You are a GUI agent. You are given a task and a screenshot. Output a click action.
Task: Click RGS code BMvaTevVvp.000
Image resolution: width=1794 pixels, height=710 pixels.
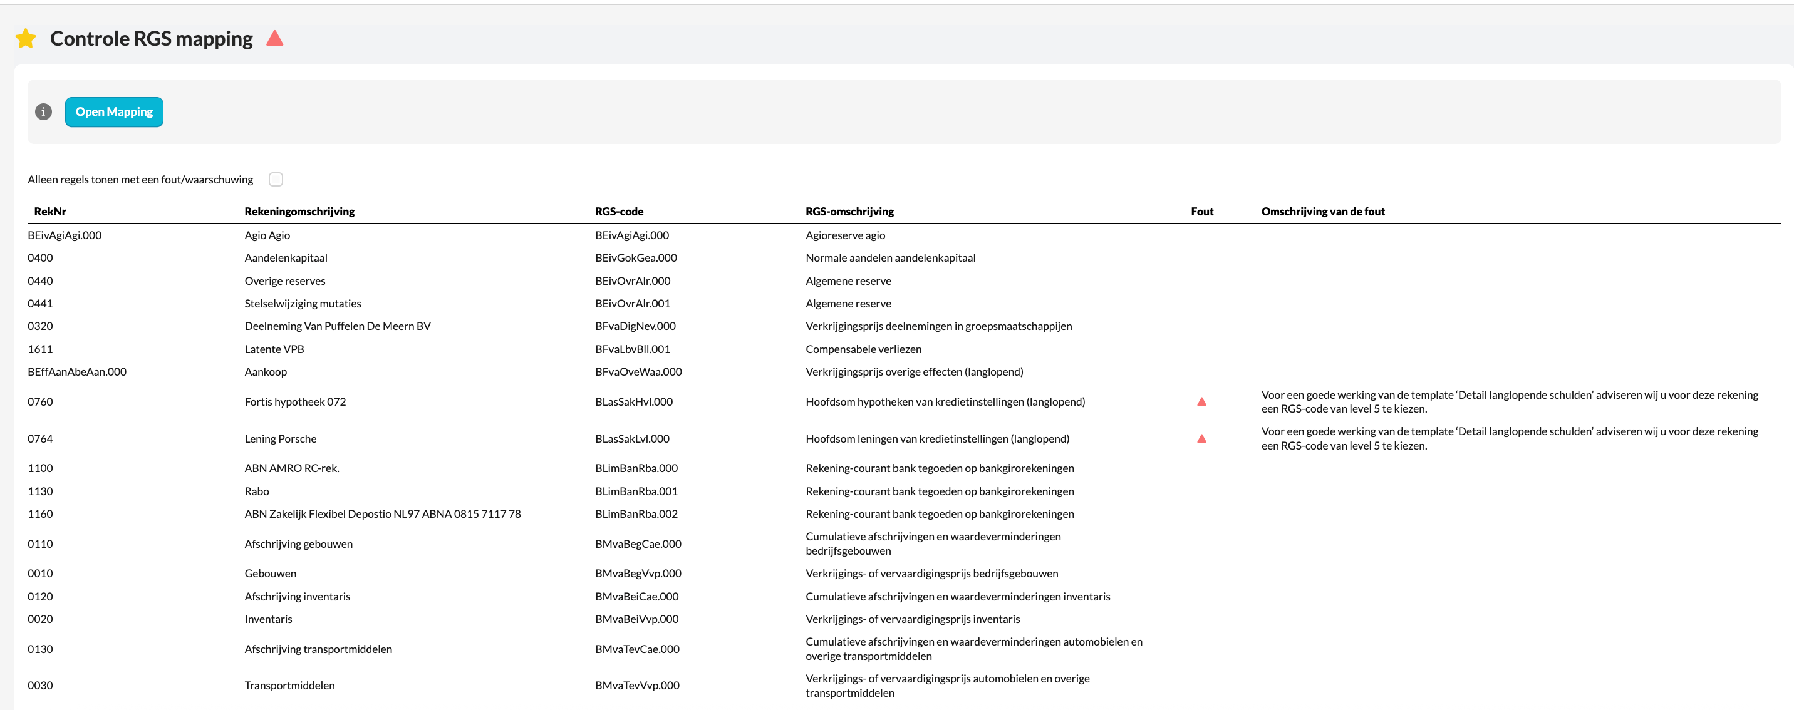point(637,686)
